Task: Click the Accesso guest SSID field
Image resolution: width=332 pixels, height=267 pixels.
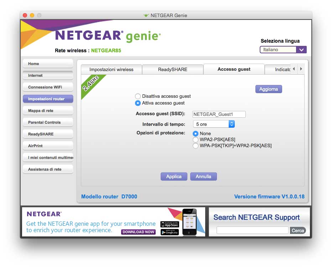Action: tap(219, 114)
